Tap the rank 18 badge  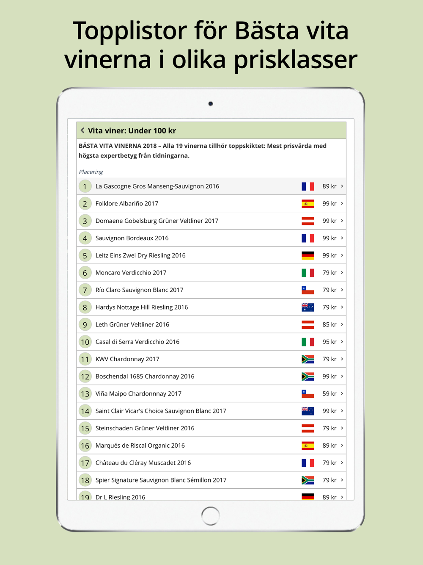(85, 480)
